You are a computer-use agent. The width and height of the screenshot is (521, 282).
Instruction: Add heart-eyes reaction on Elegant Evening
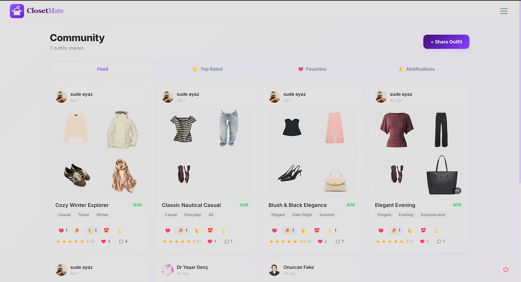coord(423,231)
